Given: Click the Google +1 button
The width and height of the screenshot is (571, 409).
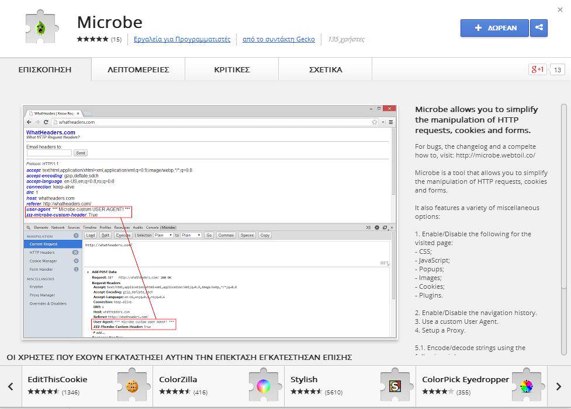Looking at the screenshot, I should click(537, 69).
